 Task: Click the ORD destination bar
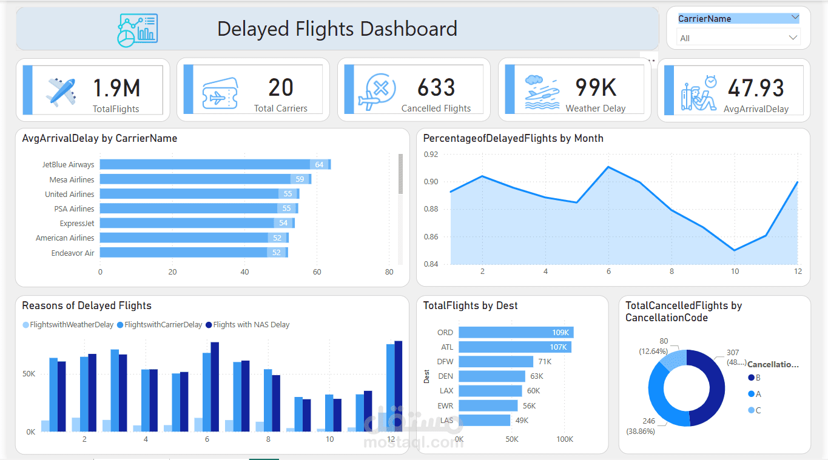[516, 332]
